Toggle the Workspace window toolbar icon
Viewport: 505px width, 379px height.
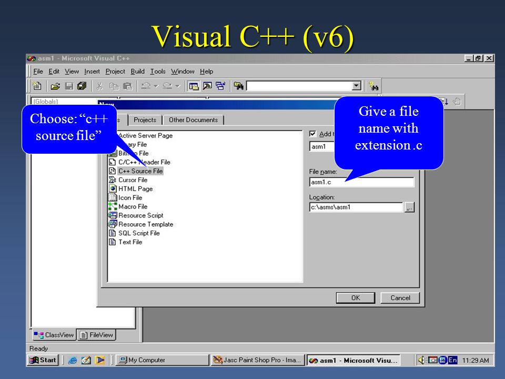[194, 86]
